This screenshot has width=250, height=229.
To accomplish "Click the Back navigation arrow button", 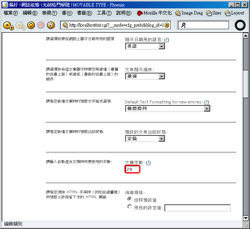I will point(7,25).
